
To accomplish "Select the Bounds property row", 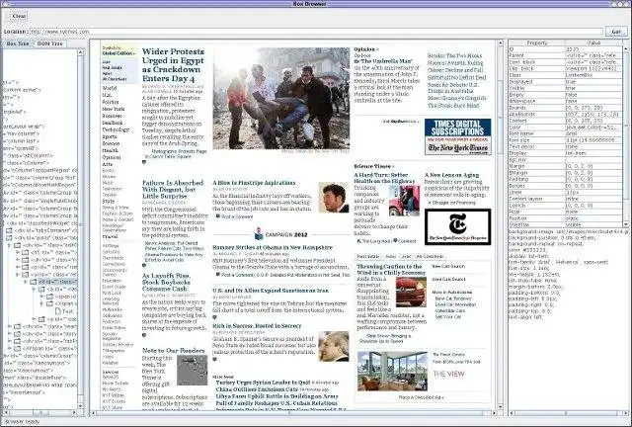I will [566, 108].
